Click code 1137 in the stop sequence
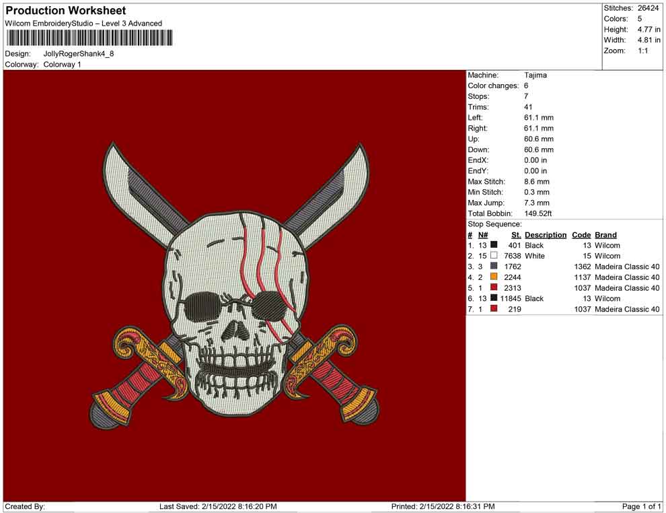 (583, 277)
